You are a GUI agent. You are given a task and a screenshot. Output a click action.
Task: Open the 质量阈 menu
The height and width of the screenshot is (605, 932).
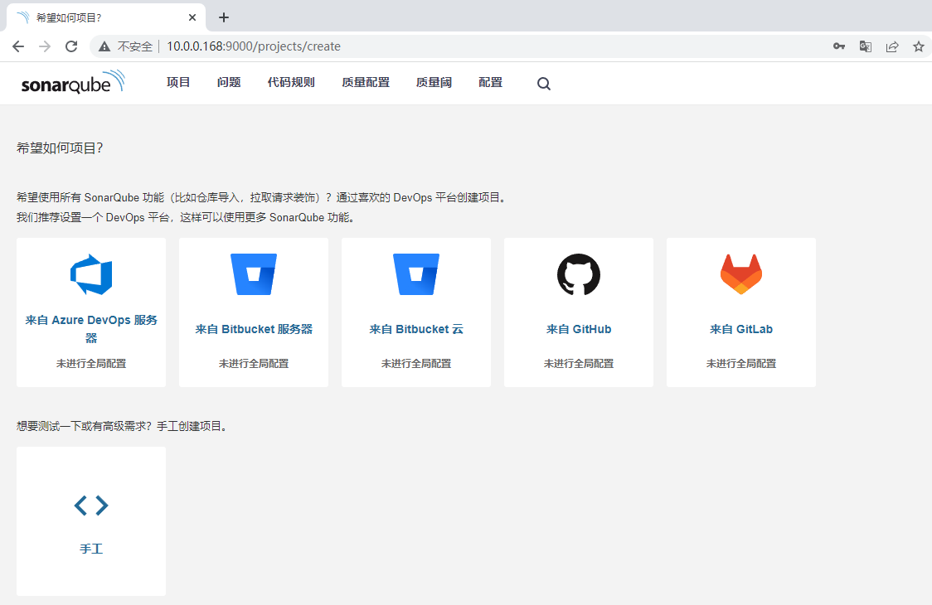(434, 82)
